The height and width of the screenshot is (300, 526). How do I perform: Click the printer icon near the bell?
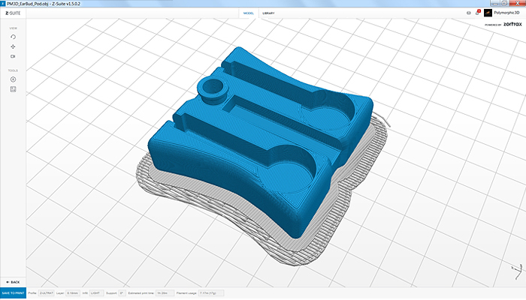click(469, 13)
